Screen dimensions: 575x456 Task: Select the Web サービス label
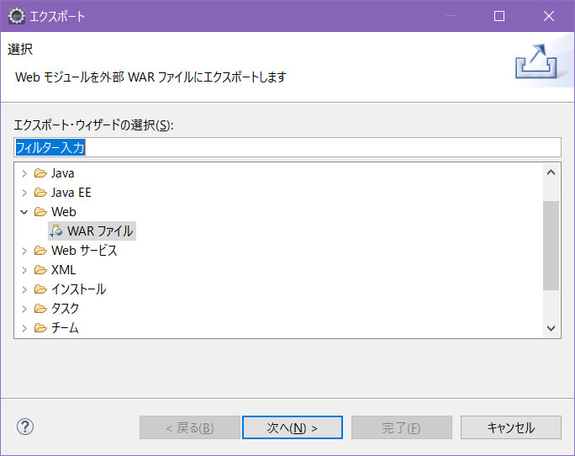coord(84,251)
